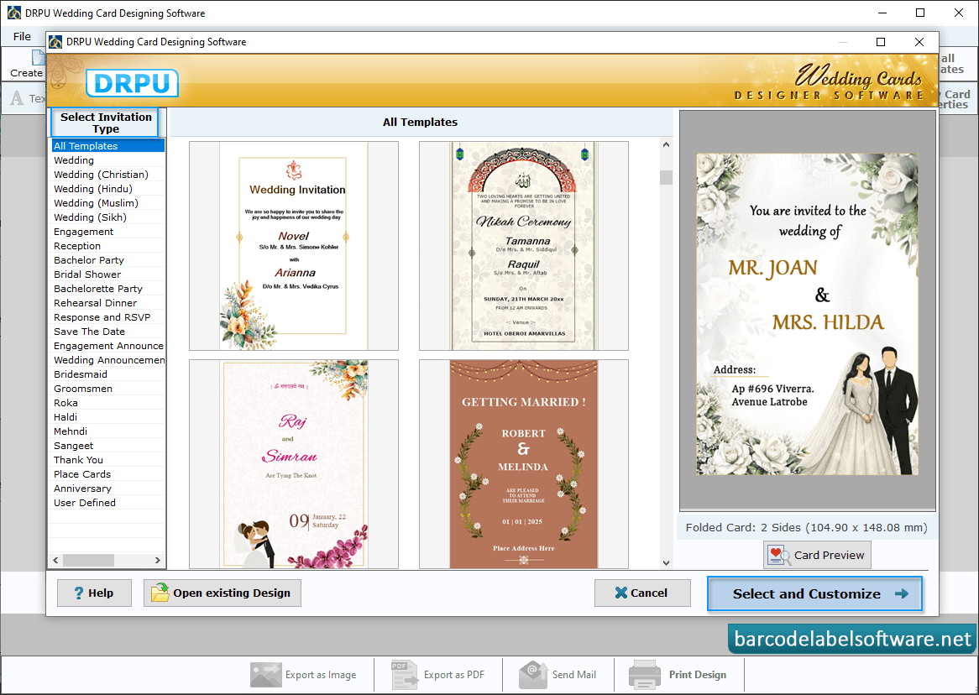Select Save The Date type
Image resolution: width=979 pixels, height=695 pixels.
pos(107,332)
